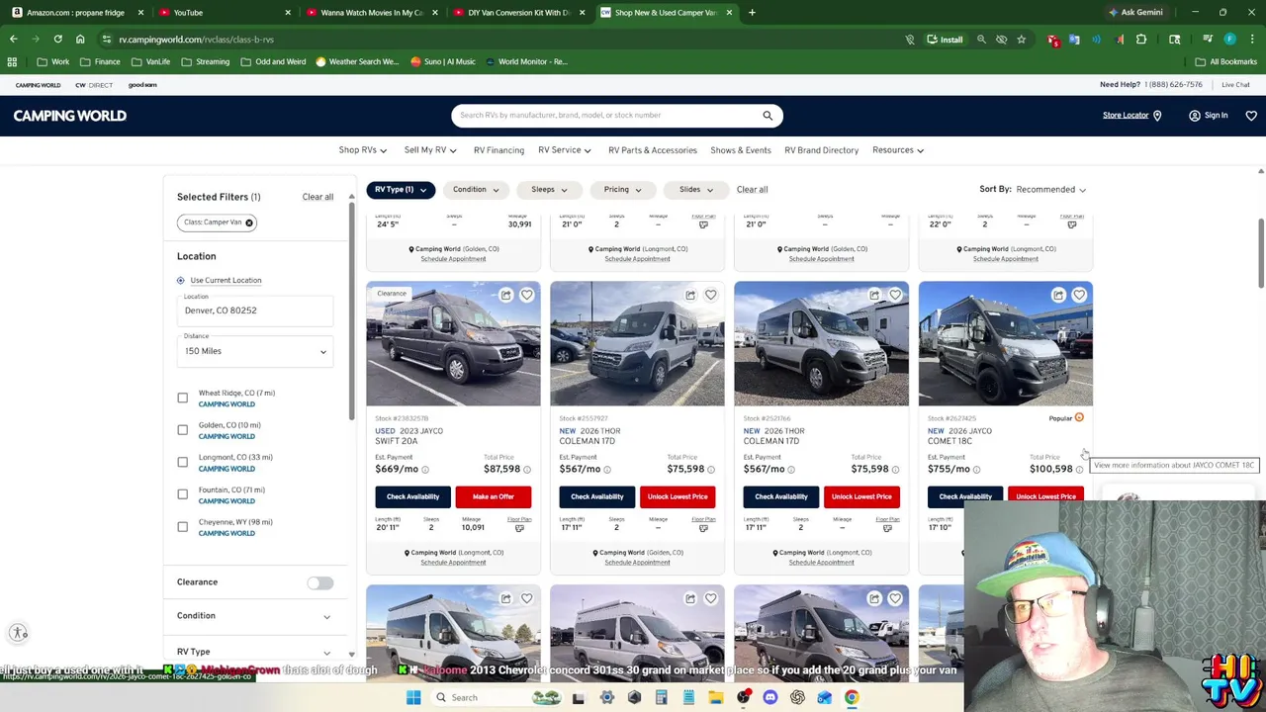Screen dimensions: 1266x712
Task: Open the Shop RVs menu
Action: [362, 150]
